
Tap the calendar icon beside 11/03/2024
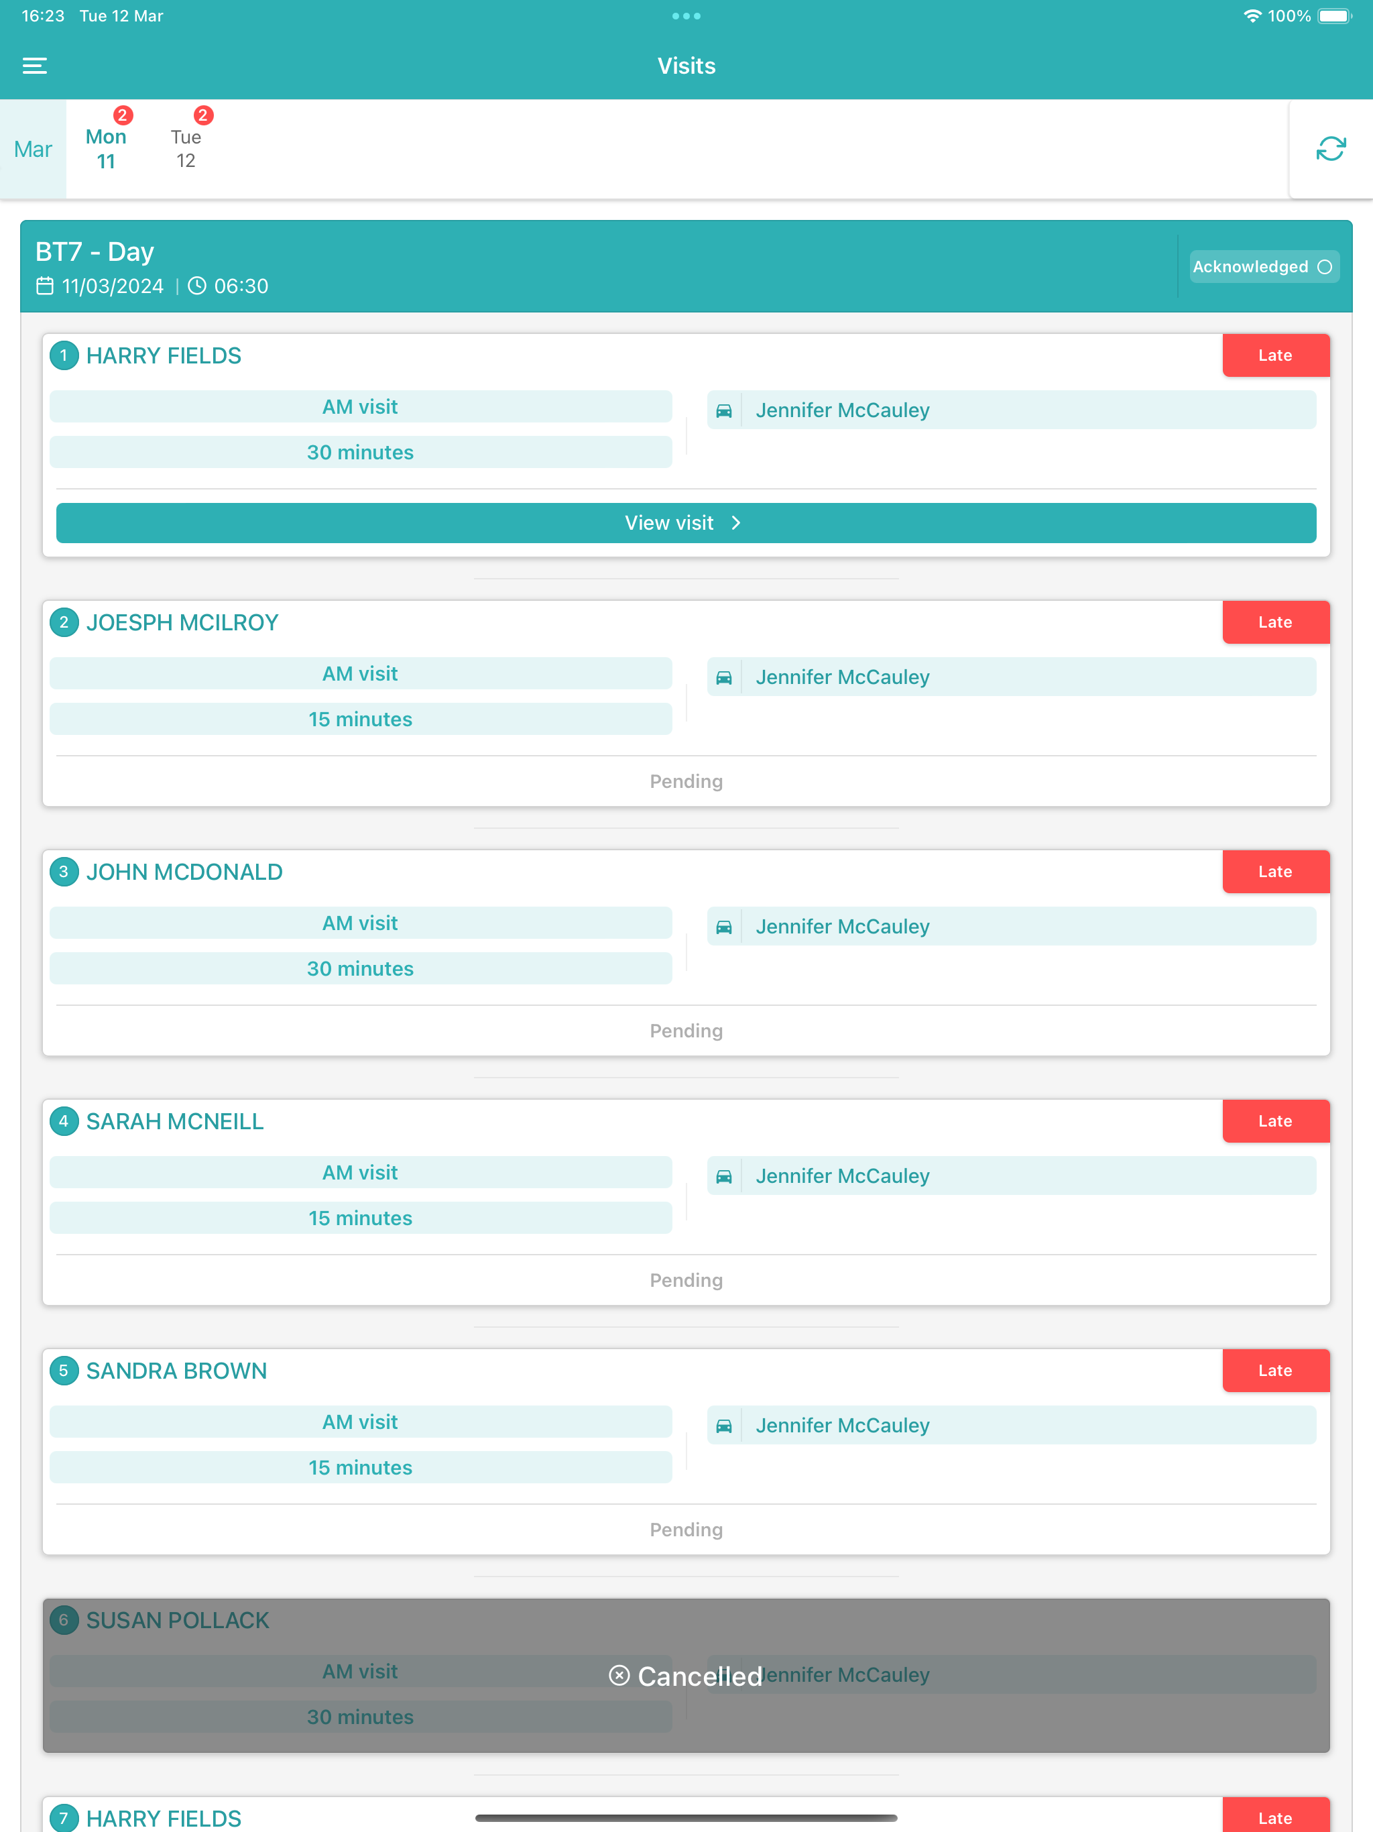coord(45,286)
